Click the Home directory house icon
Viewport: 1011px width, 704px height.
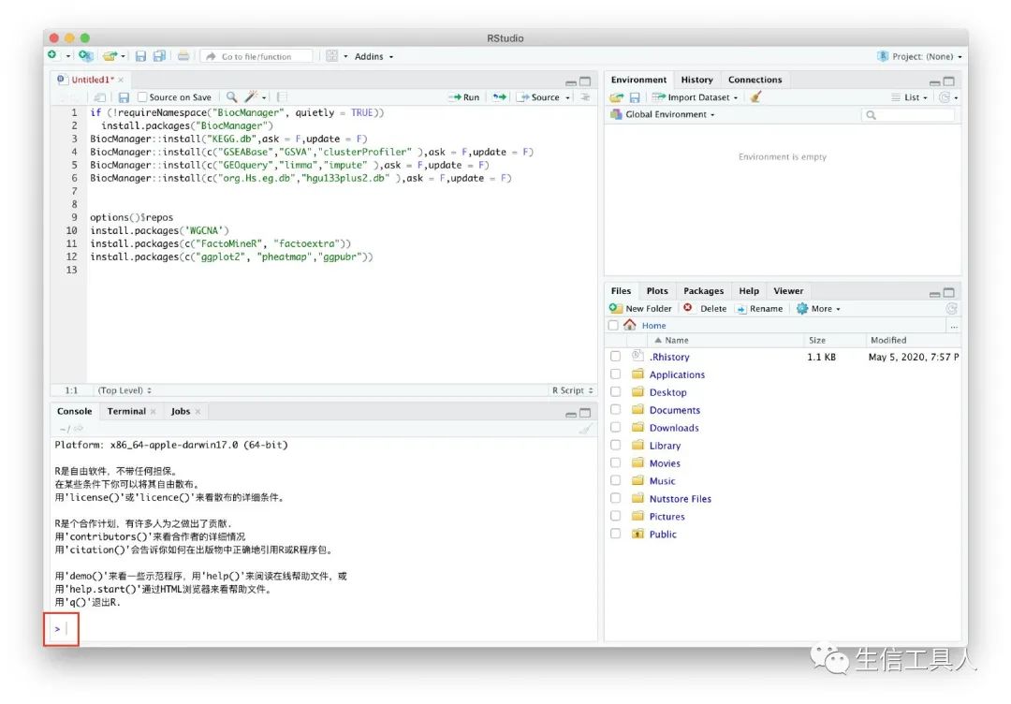[x=630, y=325]
